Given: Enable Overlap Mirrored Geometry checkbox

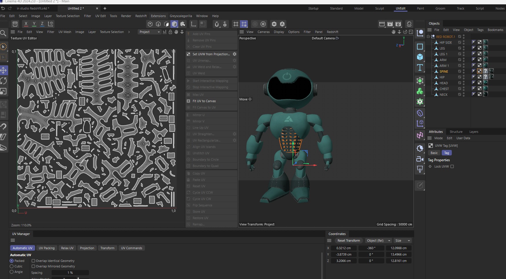Looking at the screenshot, I should coord(33,266).
